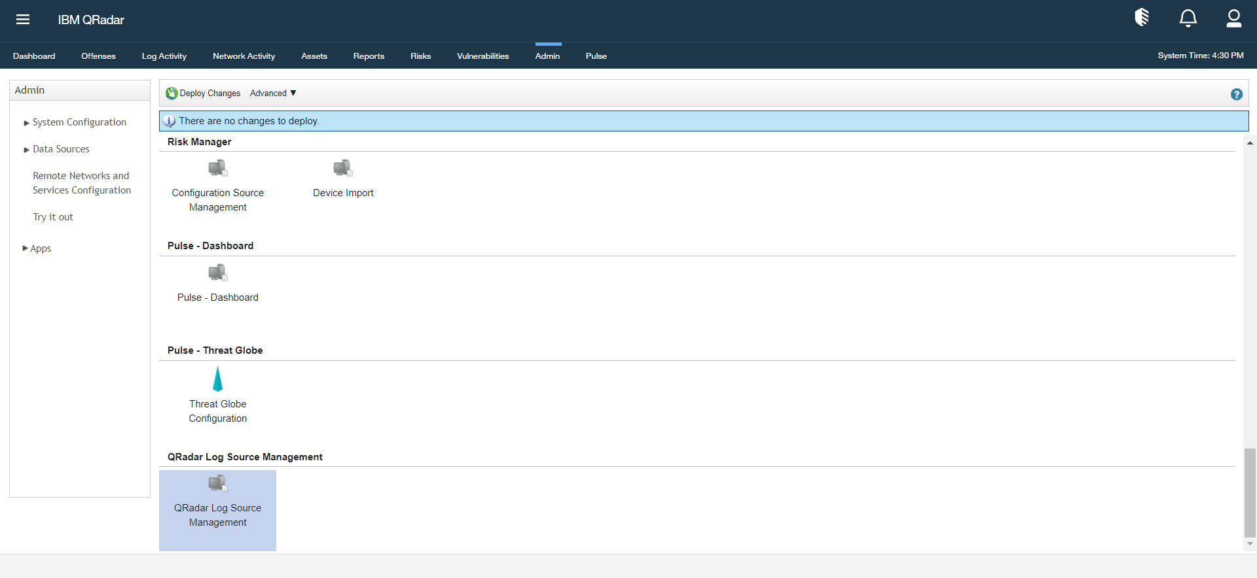Click the Device Import label
The width and height of the screenshot is (1257, 578).
343,193
